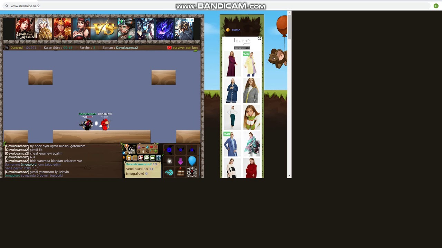Click the green trousers product image
Image resolution: width=442 pixels, height=248 pixels.
(x=232, y=117)
